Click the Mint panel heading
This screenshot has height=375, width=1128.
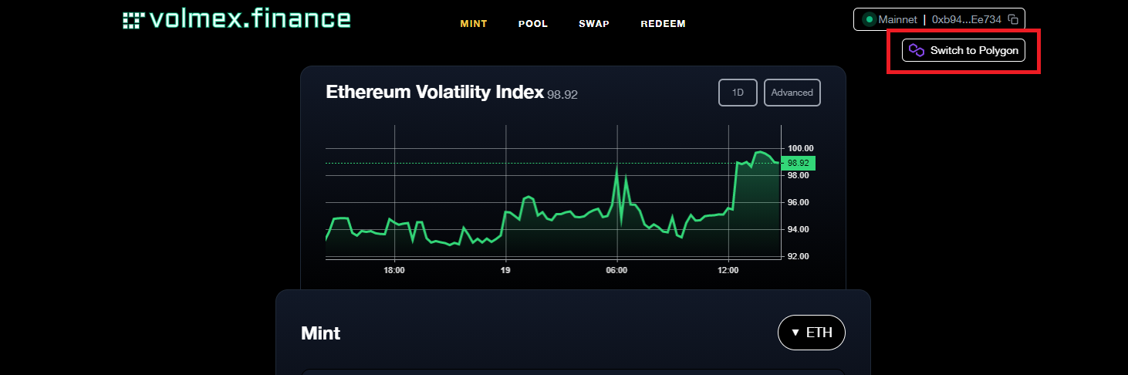(x=320, y=333)
